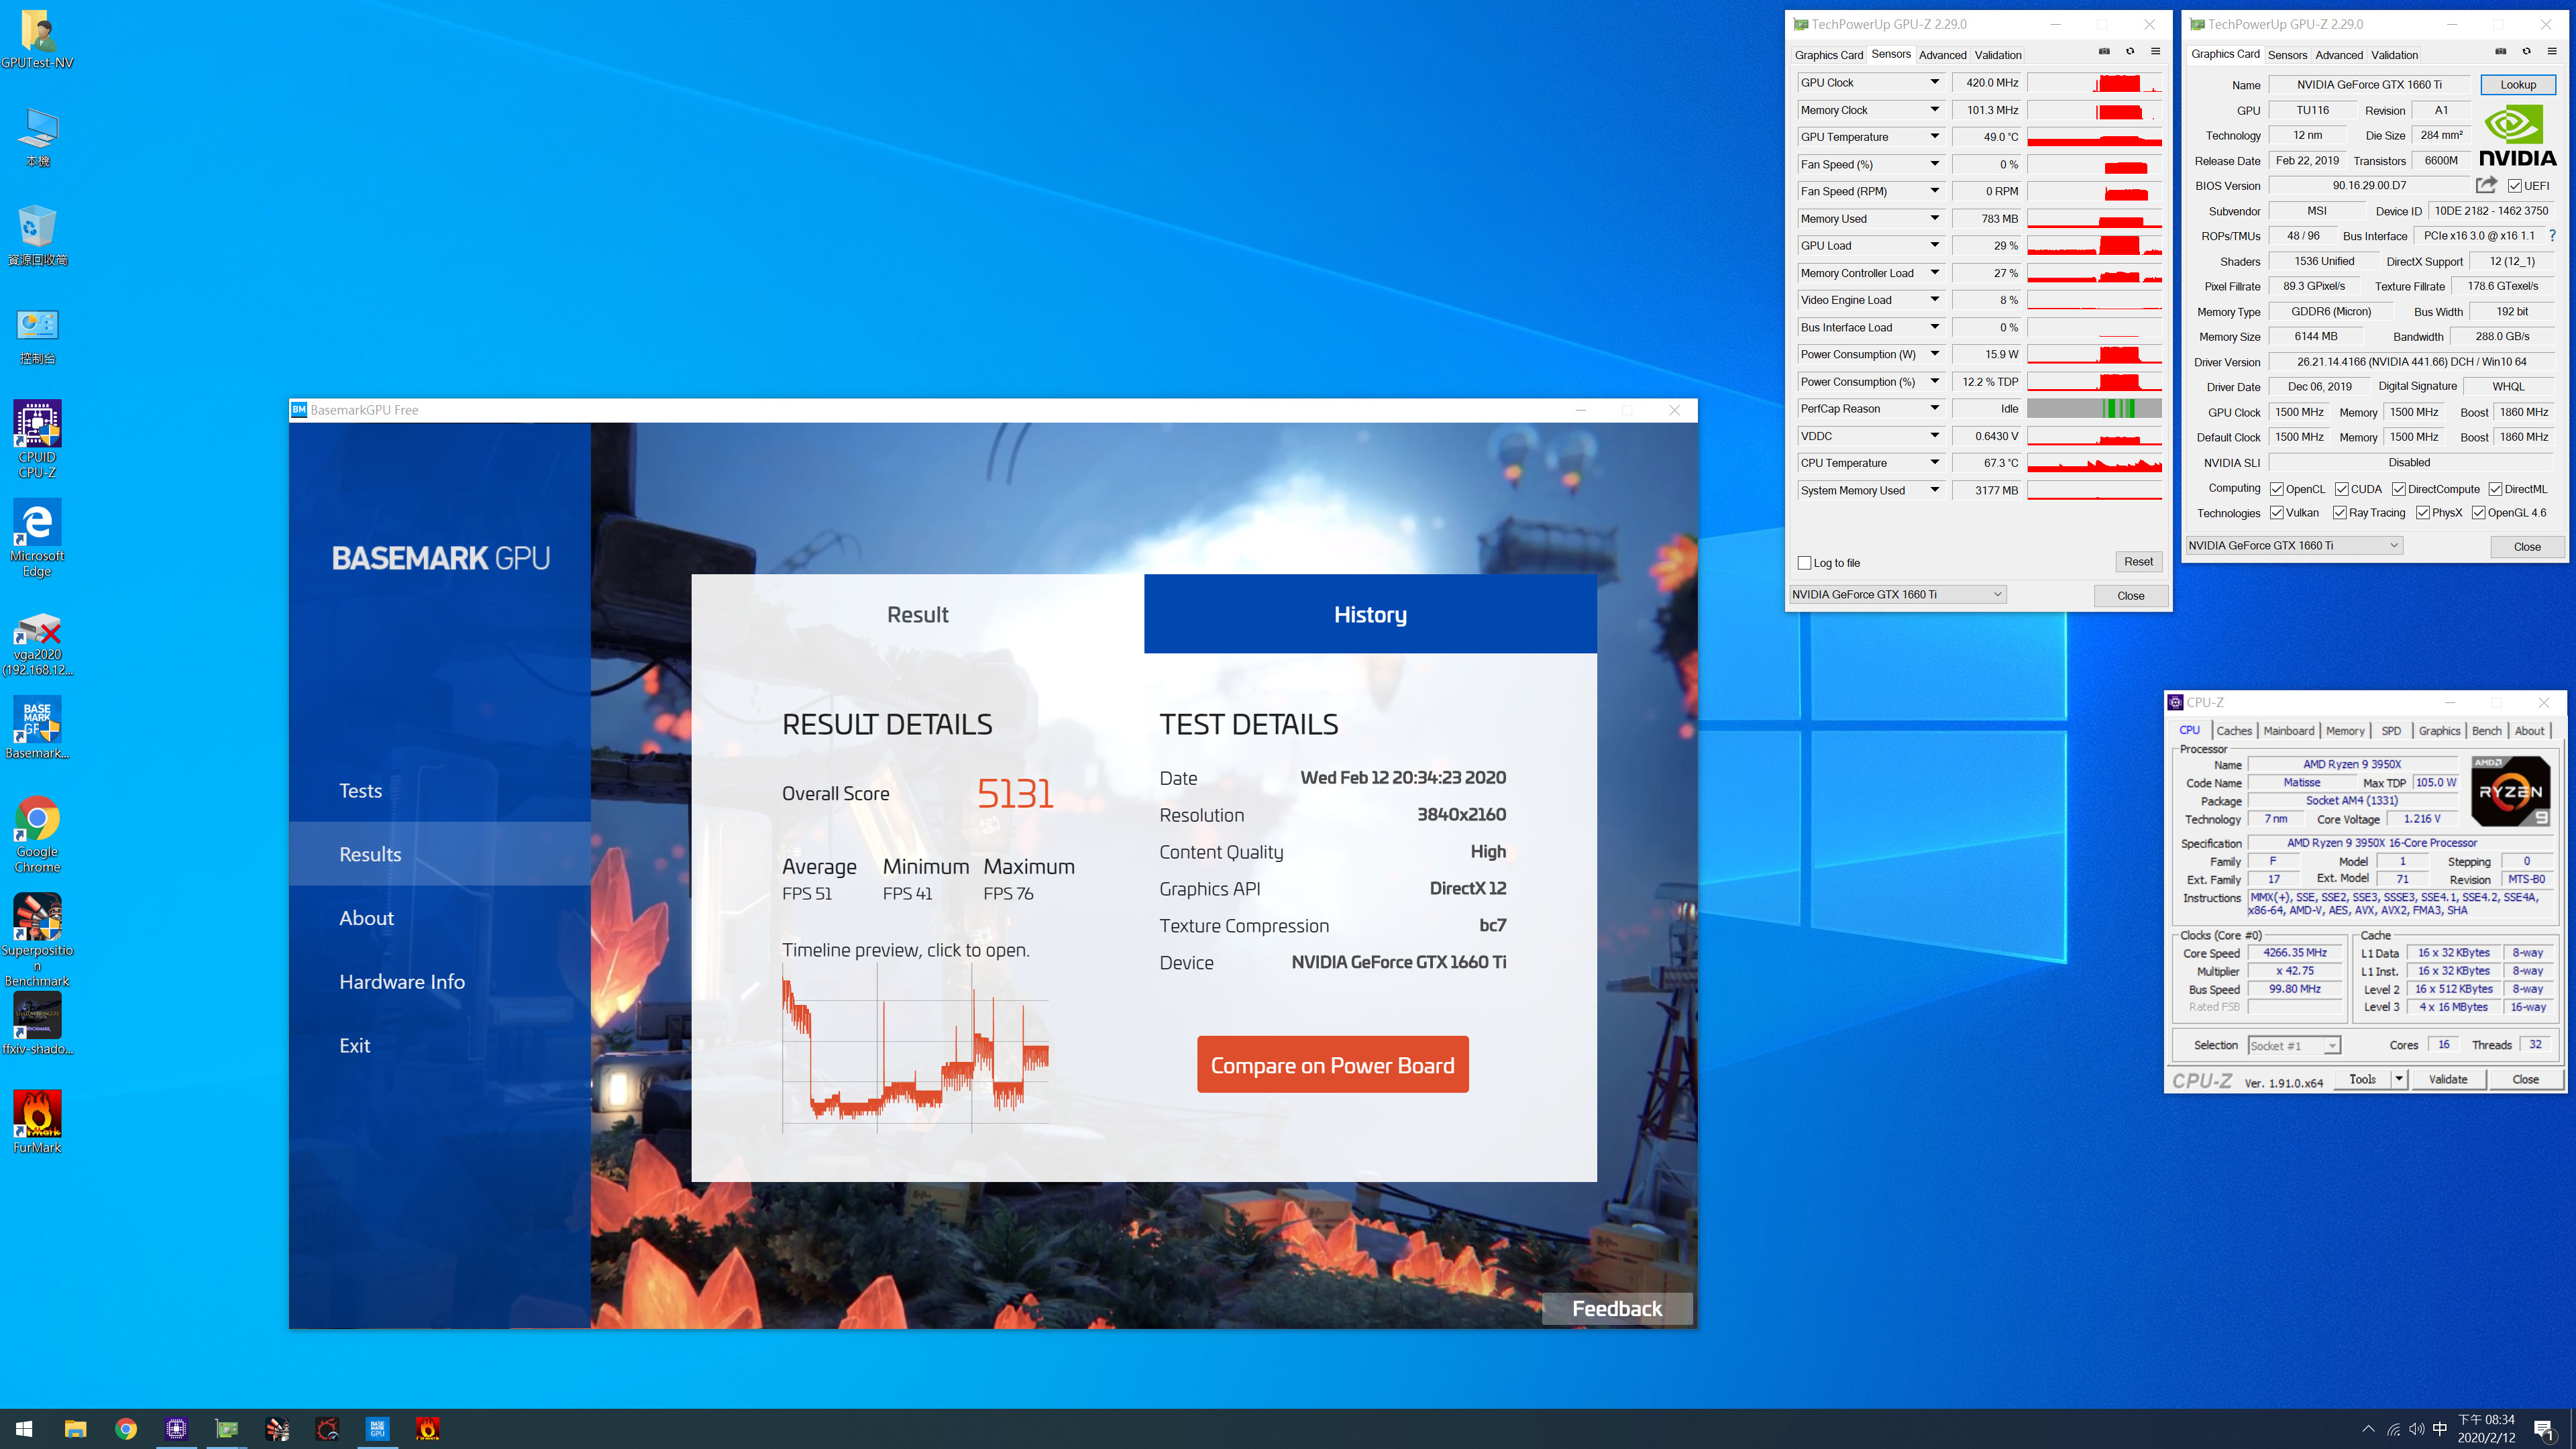The width and height of the screenshot is (2576, 1449).
Task: Switch to the Mainboard tab in CPU-Z
Action: [x=2289, y=731]
